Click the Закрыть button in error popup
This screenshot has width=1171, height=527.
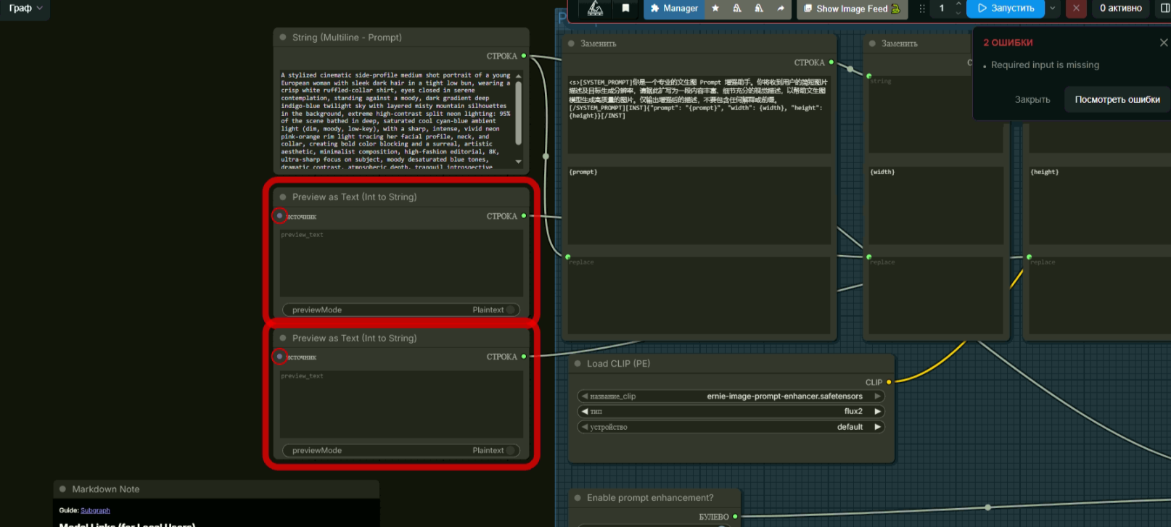coord(1032,99)
